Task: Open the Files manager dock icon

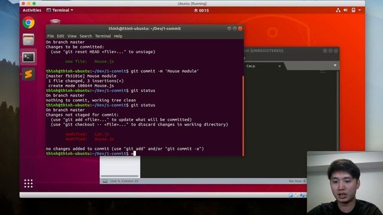Action: click(29, 39)
